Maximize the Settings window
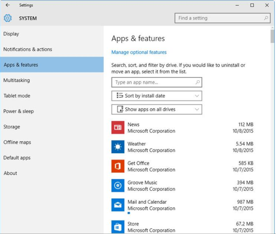Screen dimensions: 276x234 252,5
